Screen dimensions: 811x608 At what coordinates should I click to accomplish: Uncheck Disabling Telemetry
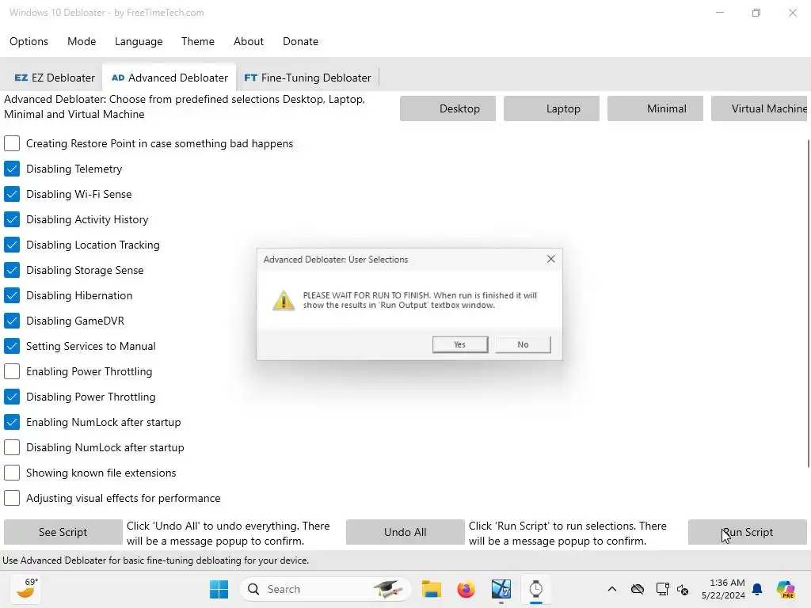[x=12, y=169]
